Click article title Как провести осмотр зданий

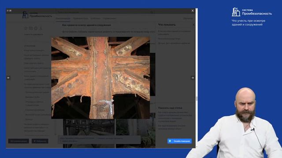86,25
